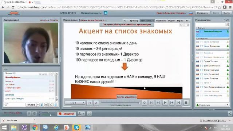Click the Настройки button at top right
The image size is (233, 131).
[x=202, y=13]
